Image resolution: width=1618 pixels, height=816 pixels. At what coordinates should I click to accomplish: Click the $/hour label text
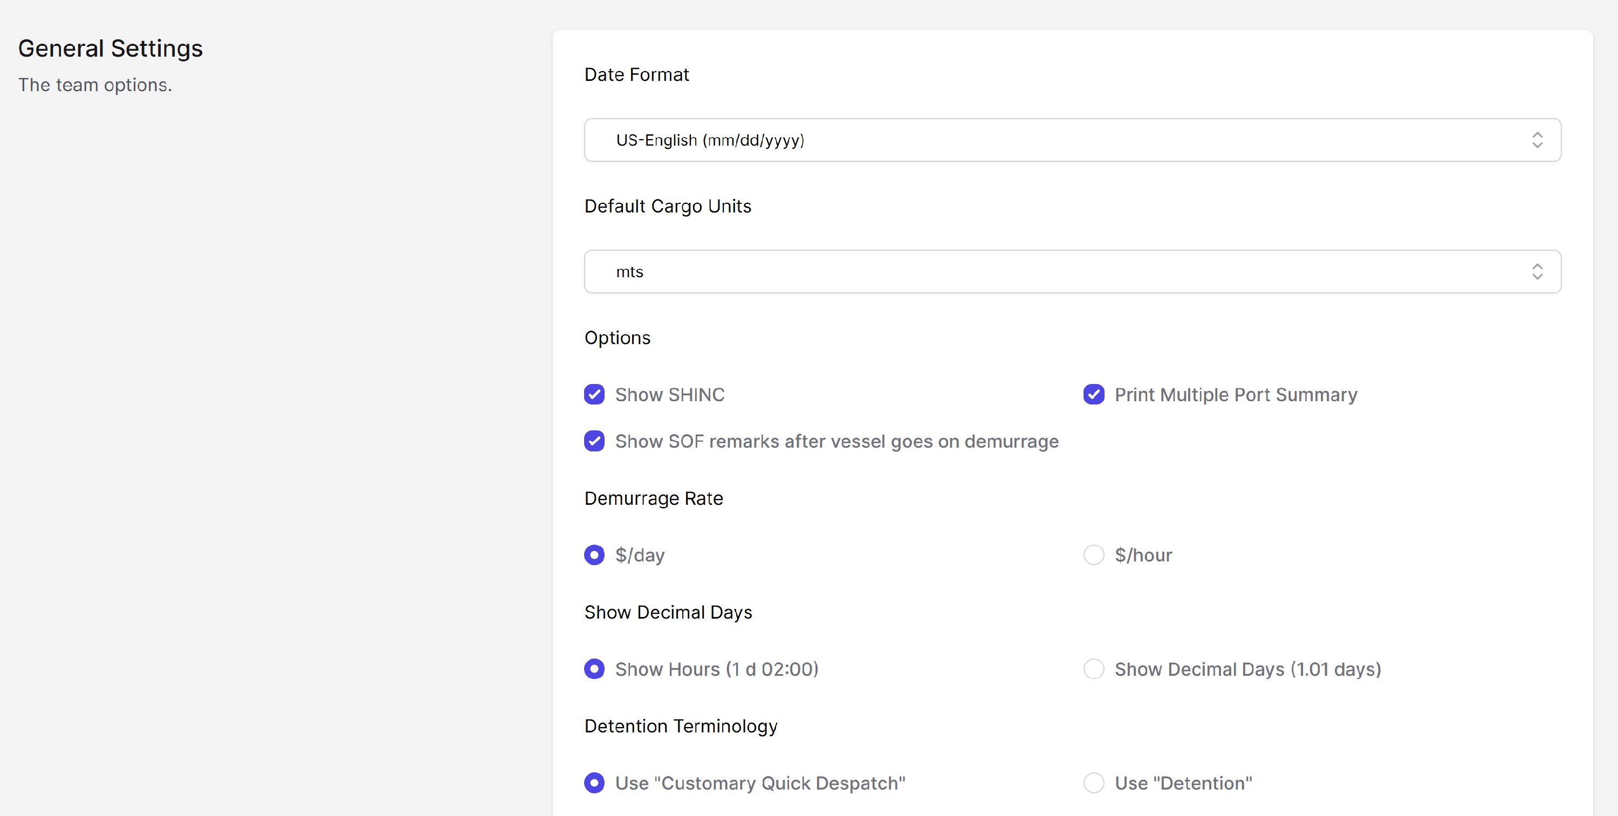[1143, 554]
